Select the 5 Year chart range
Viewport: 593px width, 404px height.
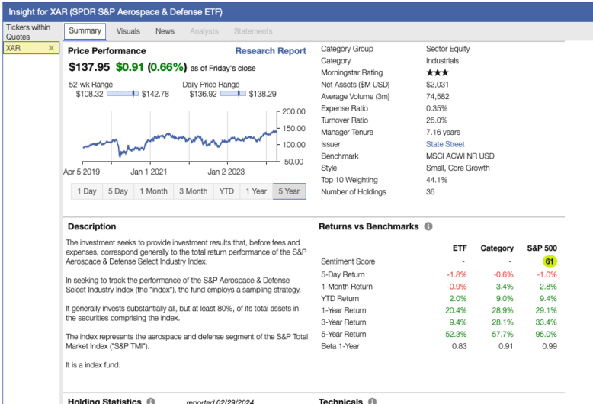[x=290, y=191]
